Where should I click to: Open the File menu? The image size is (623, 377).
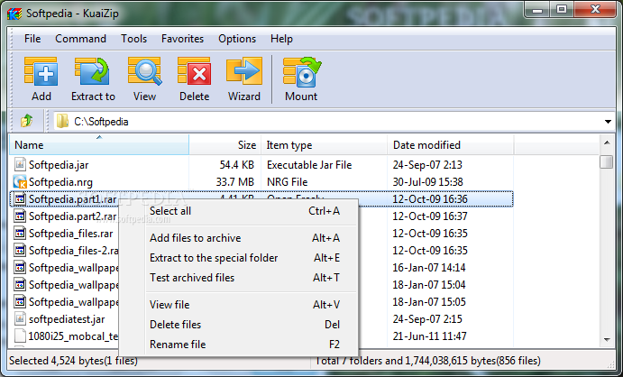(x=32, y=39)
